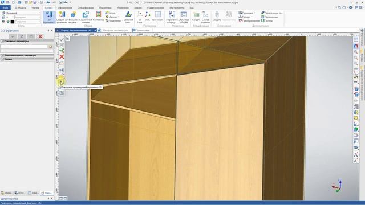Click the XYZ axis orientation gizmo
Viewport: 365px width, 205px height.
click(x=337, y=186)
